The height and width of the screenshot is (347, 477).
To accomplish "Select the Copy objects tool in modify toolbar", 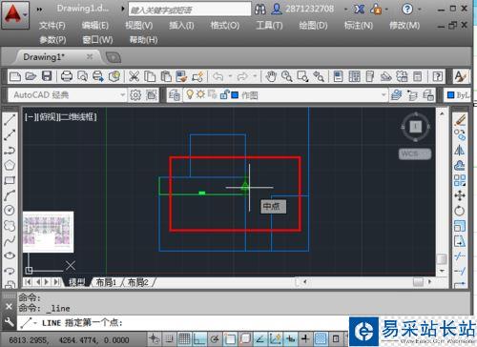I will (460, 134).
